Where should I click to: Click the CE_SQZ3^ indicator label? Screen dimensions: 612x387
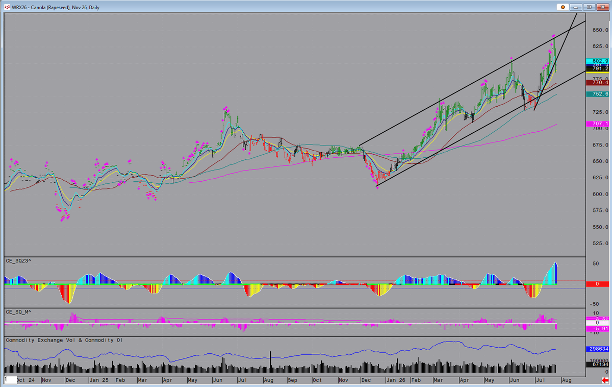point(18,261)
